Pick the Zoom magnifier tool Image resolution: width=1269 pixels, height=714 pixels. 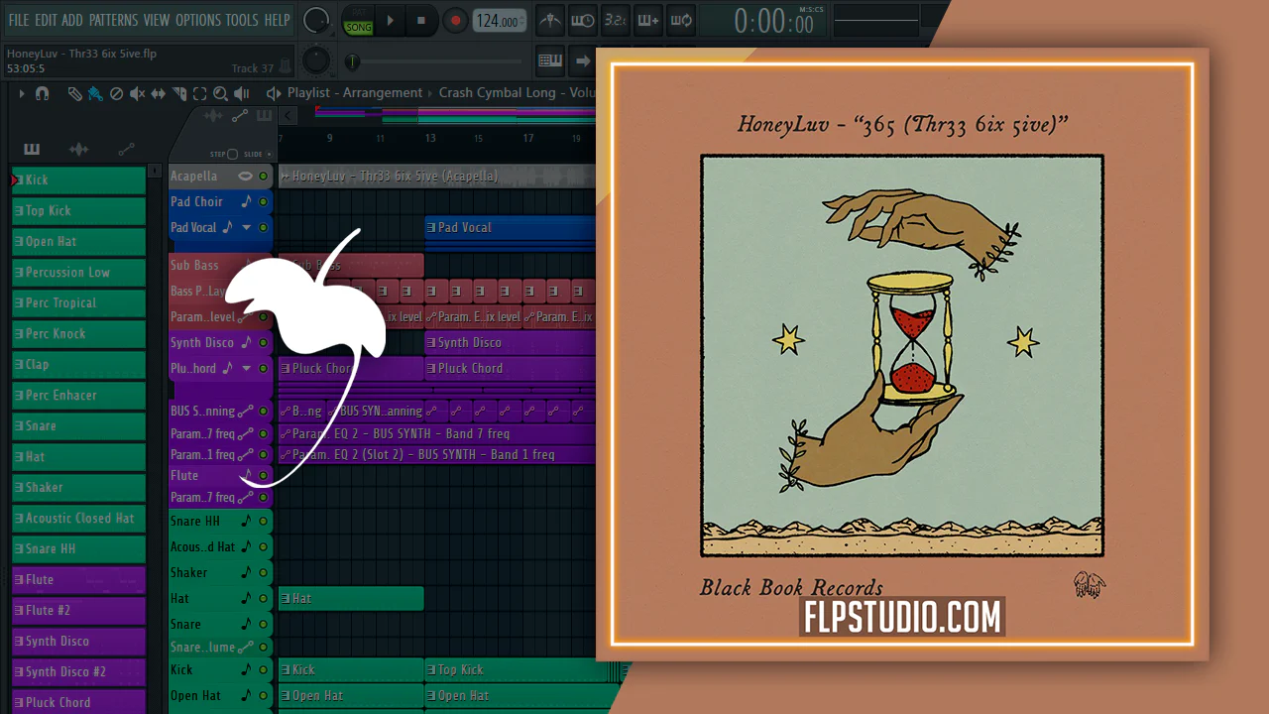(x=220, y=93)
